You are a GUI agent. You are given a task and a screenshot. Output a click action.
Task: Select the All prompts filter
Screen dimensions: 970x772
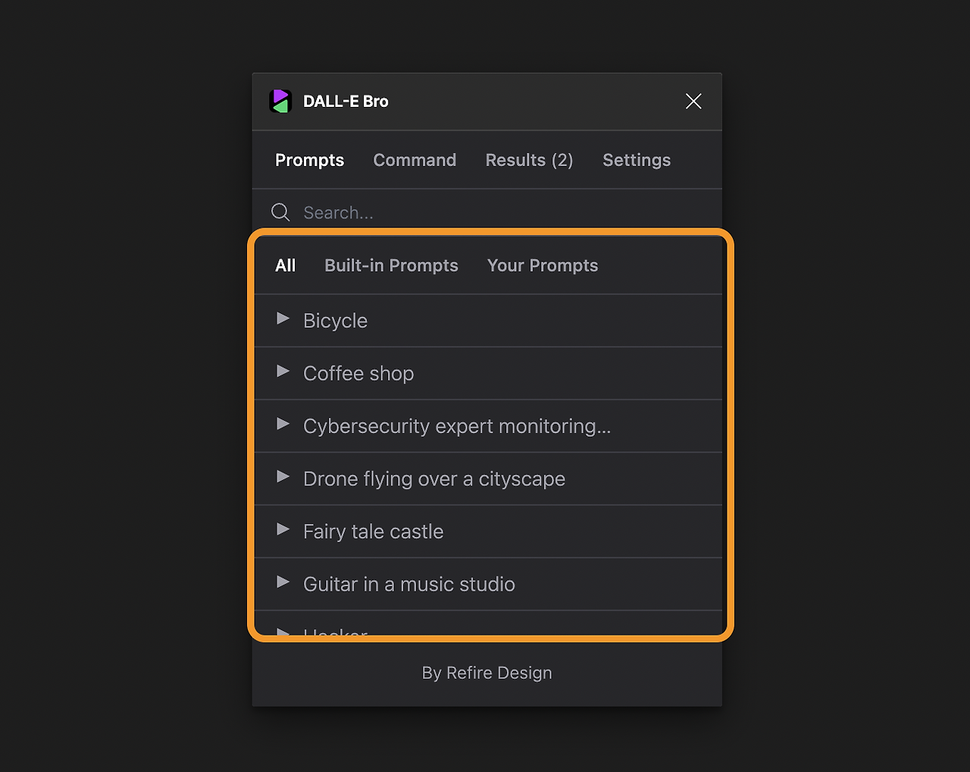point(286,265)
